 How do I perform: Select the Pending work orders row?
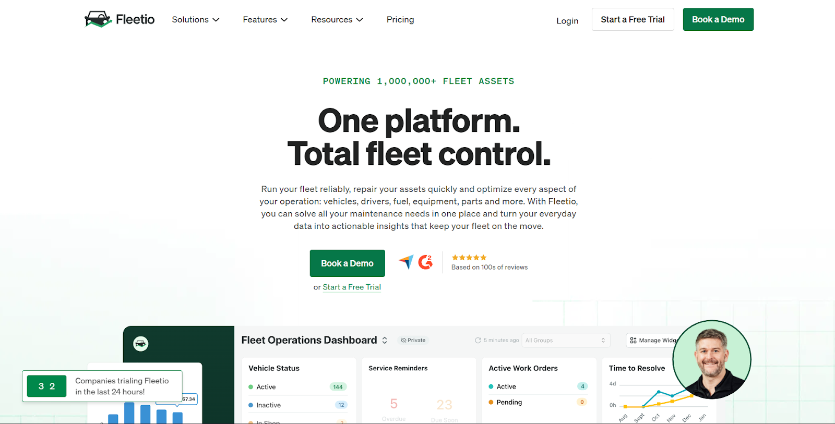click(x=538, y=402)
